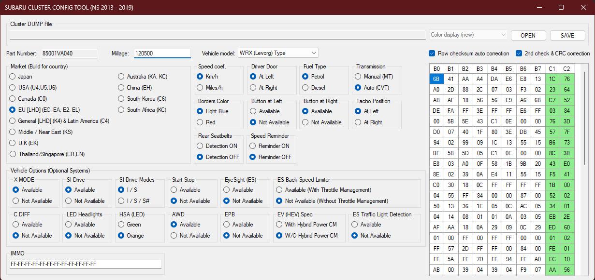Select Red borders color
Viewport: 595px width, 280px height.
(200, 122)
